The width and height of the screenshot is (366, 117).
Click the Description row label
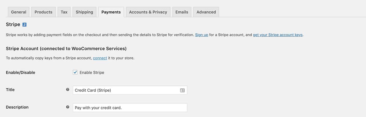point(17,107)
